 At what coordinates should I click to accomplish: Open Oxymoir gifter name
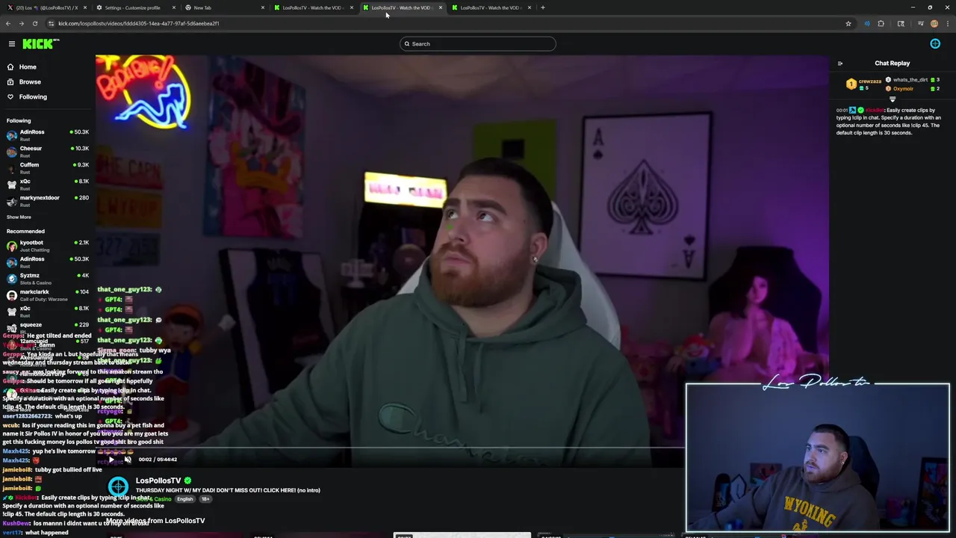tap(903, 89)
